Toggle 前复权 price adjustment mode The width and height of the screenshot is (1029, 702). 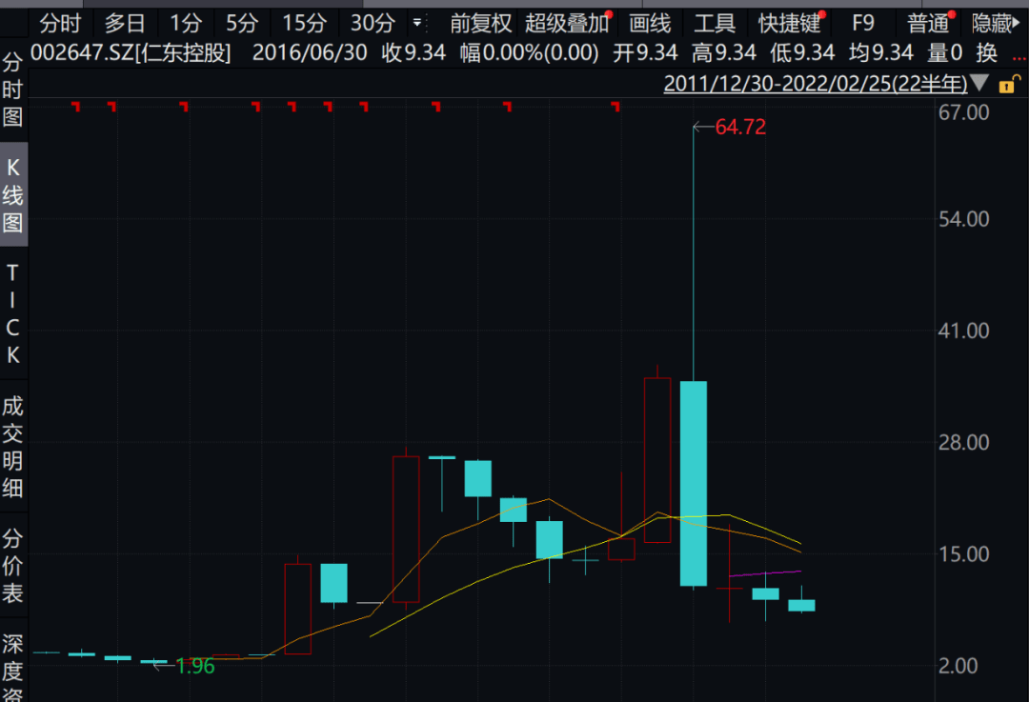pyautogui.click(x=480, y=24)
